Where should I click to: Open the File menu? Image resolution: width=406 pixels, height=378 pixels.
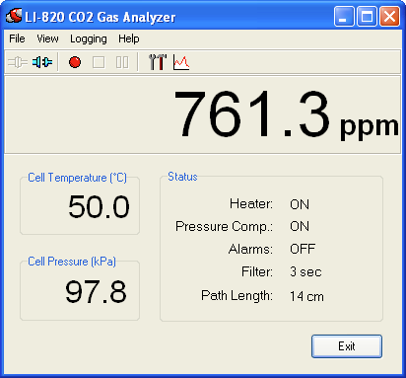pos(17,38)
